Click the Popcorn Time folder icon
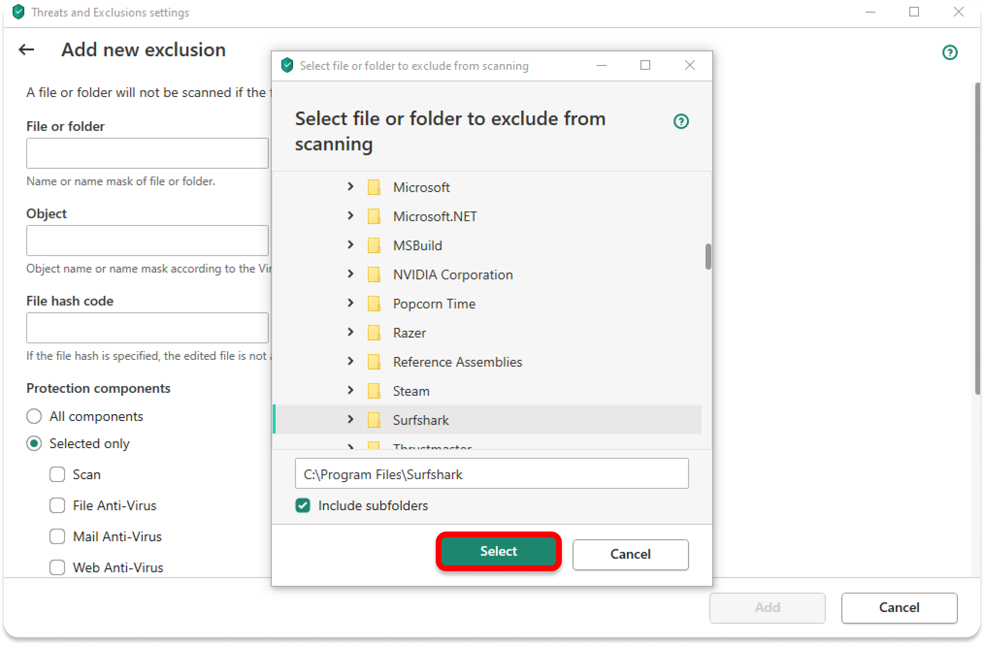984x645 pixels. tap(374, 304)
